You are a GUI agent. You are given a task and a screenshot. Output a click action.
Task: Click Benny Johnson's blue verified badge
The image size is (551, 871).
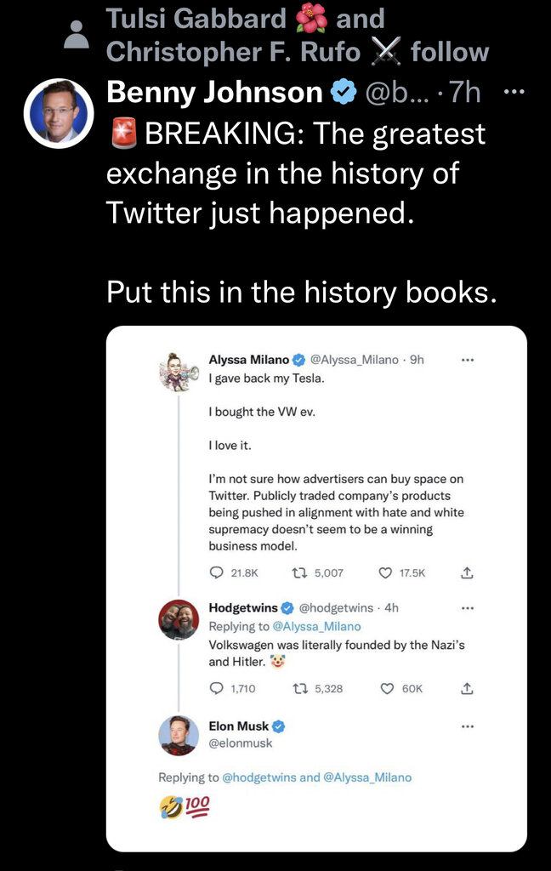[x=344, y=92]
